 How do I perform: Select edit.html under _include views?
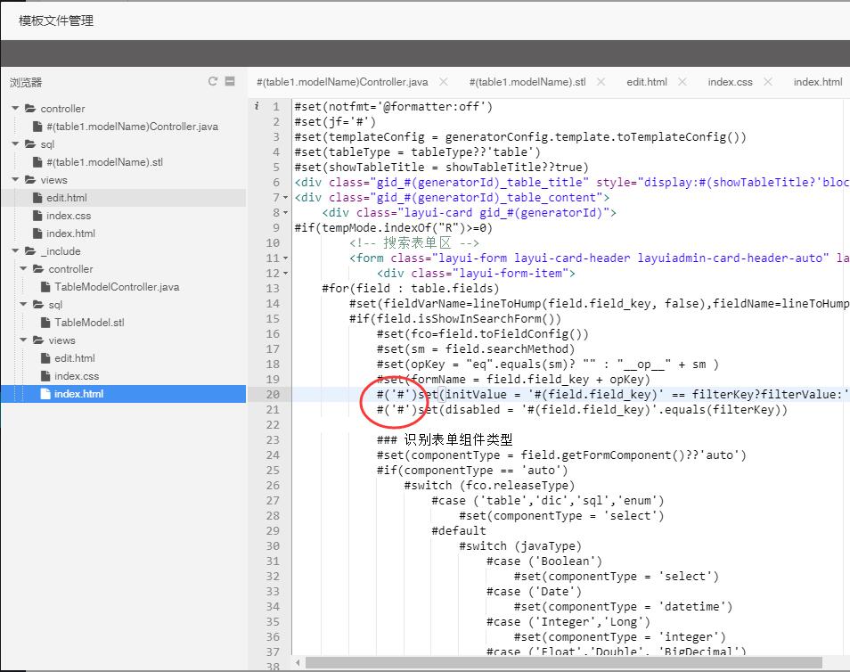pyautogui.click(x=75, y=358)
